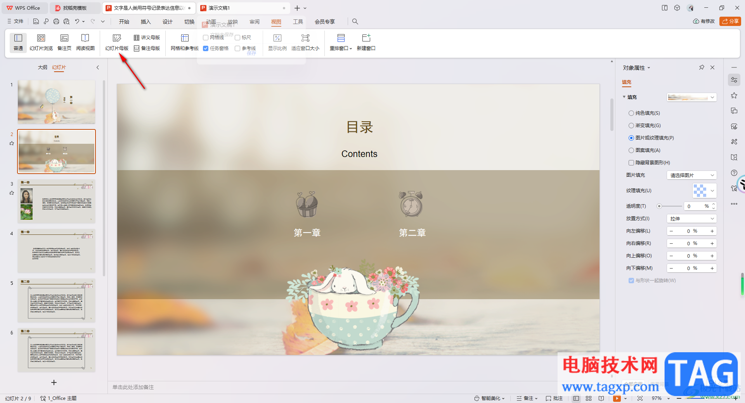745x403 pixels.
Task: Open the 工具 ribbon tab
Action: [x=298, y=22]
